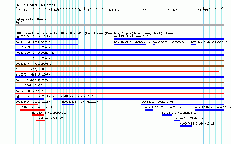Click the 241250k ruler position label

pos(203,10)
